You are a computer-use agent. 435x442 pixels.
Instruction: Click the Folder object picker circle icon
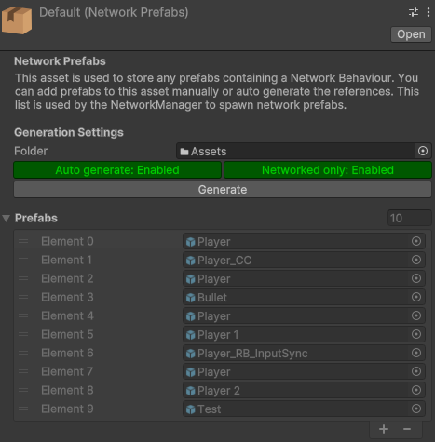point(423,151)
